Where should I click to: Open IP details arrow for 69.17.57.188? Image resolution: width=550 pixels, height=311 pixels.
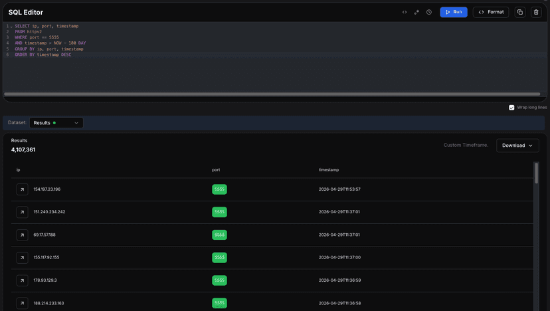[x=22, y=235]
